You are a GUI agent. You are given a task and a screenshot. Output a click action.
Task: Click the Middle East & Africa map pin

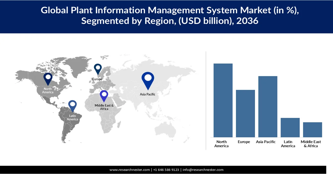104,97
